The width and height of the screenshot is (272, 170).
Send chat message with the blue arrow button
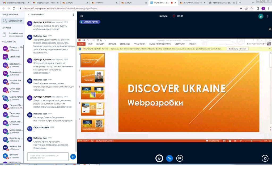click(73, 157)
